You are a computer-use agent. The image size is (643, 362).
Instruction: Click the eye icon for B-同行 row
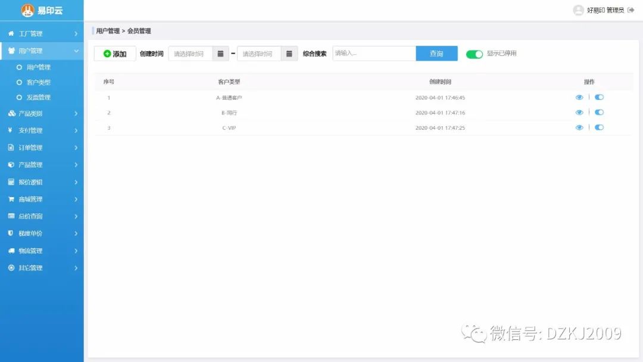click(x=579, y=113)
